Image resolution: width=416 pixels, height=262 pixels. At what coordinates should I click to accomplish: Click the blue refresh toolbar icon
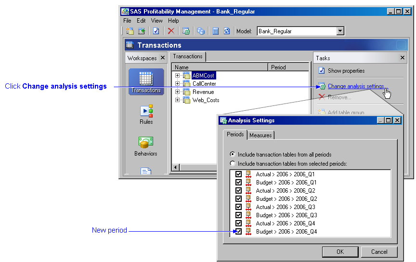point(227,31)
